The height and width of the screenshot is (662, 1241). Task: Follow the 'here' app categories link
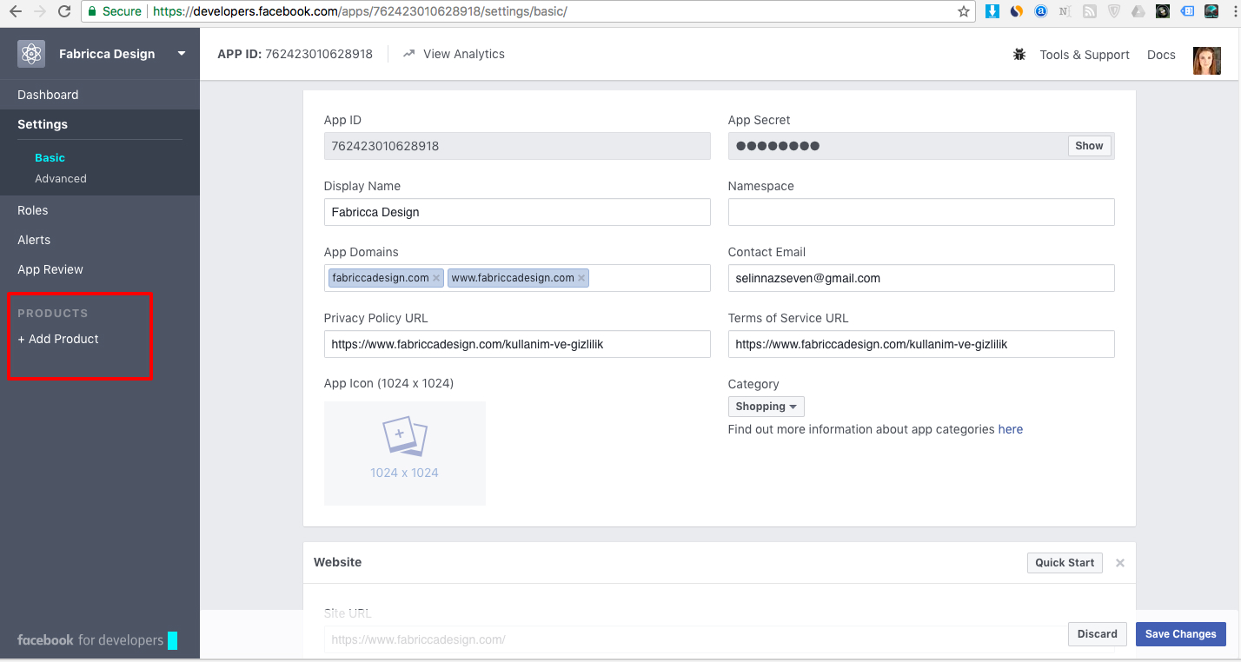pyautogui.click(x=1011, y=429)
